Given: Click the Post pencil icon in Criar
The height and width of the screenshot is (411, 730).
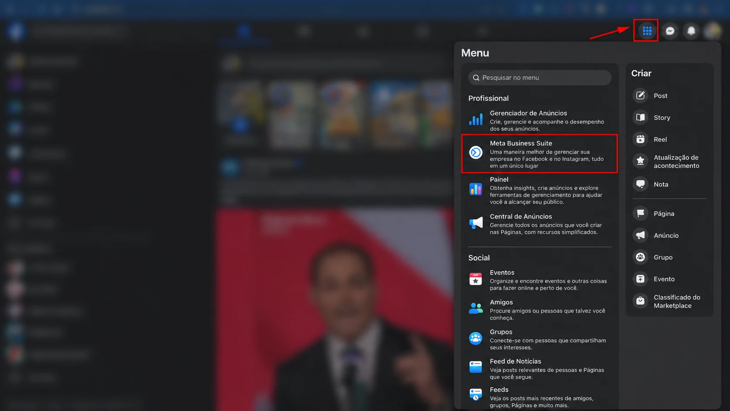Looking at the screenshot, I should pyautogui.click(x=640, y=96).
